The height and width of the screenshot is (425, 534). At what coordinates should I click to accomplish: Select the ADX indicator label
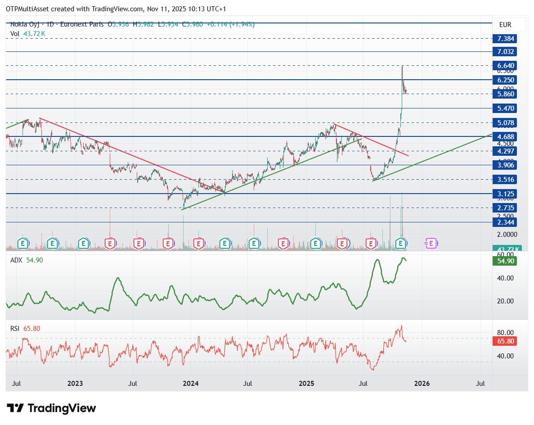tap(17, 260)
